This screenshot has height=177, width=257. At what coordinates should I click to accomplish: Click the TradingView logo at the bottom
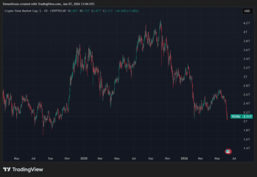tap(23, 169)
